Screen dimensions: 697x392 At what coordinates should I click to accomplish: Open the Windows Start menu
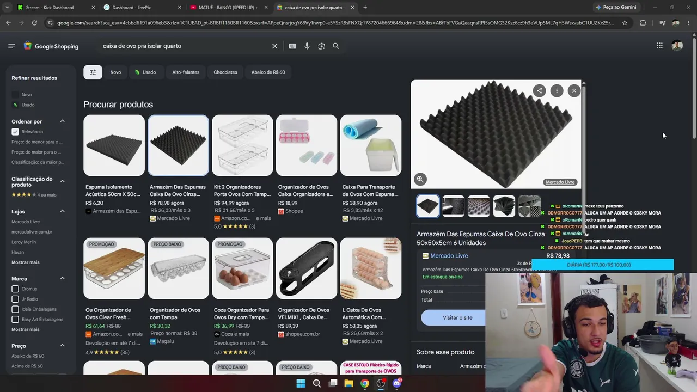[301, 383]
